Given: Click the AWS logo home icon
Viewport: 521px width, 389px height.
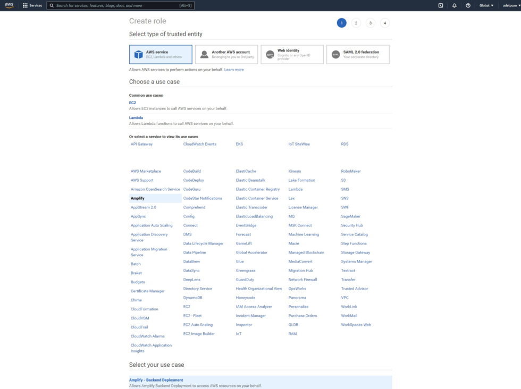Looking at the screenshot, I should click(x=9, y=5).
